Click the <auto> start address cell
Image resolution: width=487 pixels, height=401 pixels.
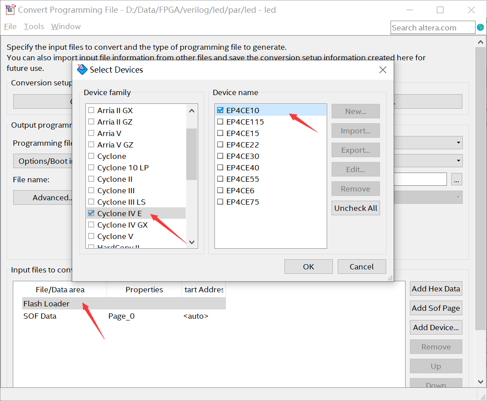[x=196, y=316]
